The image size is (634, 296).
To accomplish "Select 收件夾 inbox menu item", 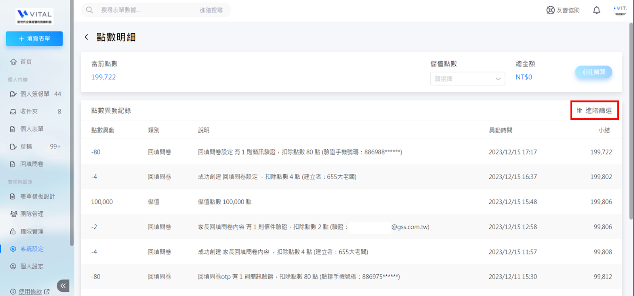I will (x=29, y=112).
